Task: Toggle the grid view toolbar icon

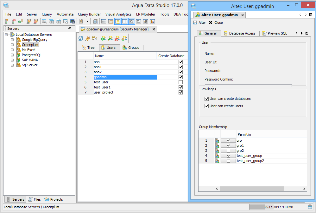Action: coord(125,21)
